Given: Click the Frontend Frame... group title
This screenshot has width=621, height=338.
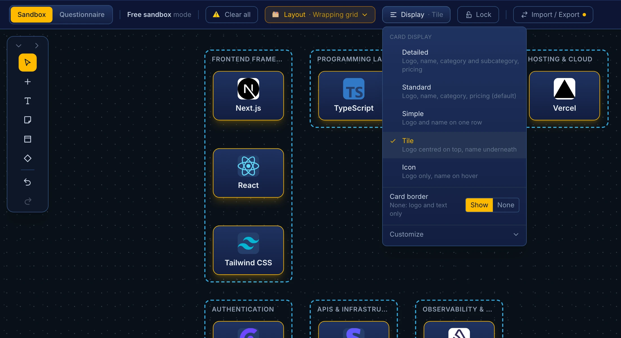Looking at the screenshot, I should click(247, 59).
